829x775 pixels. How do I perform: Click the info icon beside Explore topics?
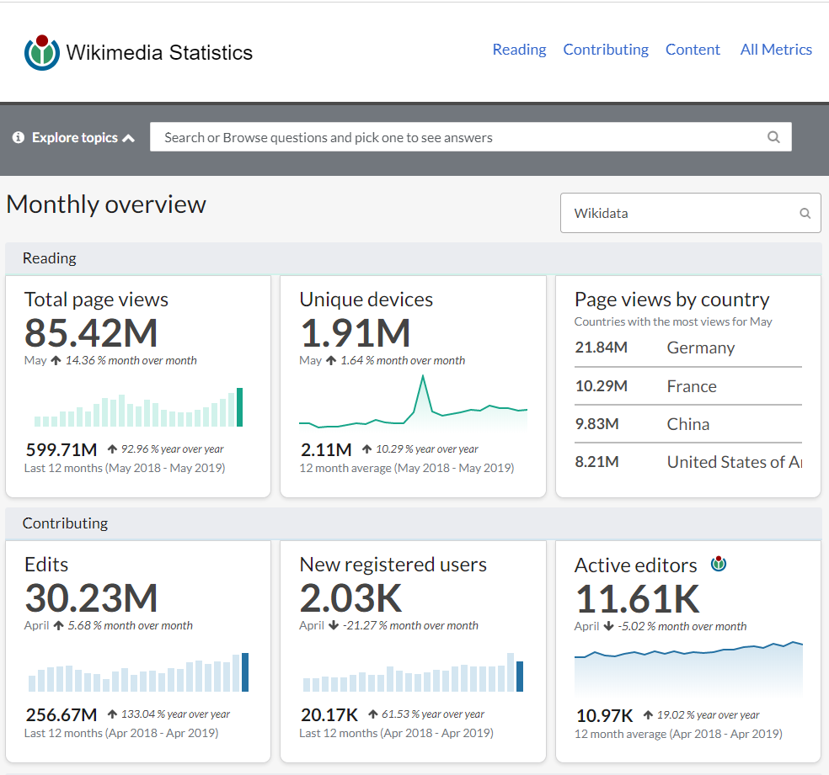19,138
